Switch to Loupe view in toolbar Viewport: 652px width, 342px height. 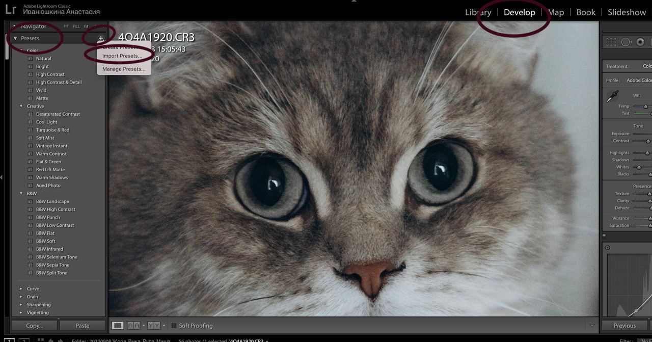[x=118, y=326]
